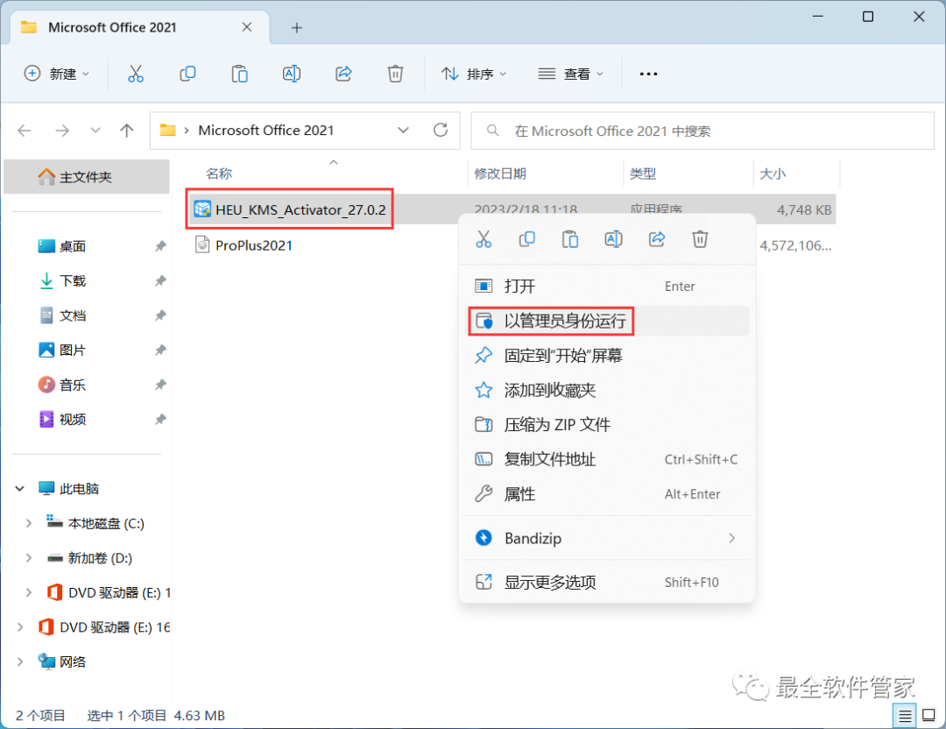Refresh the current folder view
946x729 pixels.
click(x=441, y=131)
